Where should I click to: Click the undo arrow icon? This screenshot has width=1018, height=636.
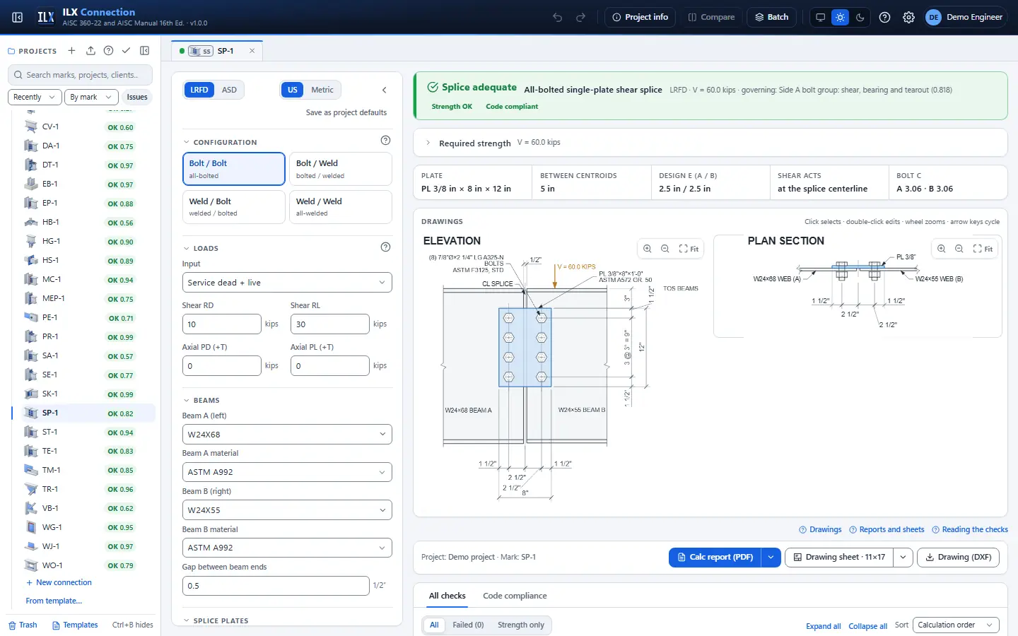pyautogui.click(x=558, y=17)
